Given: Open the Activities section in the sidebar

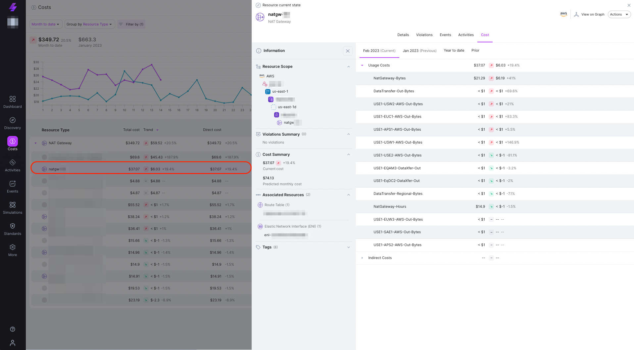Looking at the screenshot, I should 13,165.
